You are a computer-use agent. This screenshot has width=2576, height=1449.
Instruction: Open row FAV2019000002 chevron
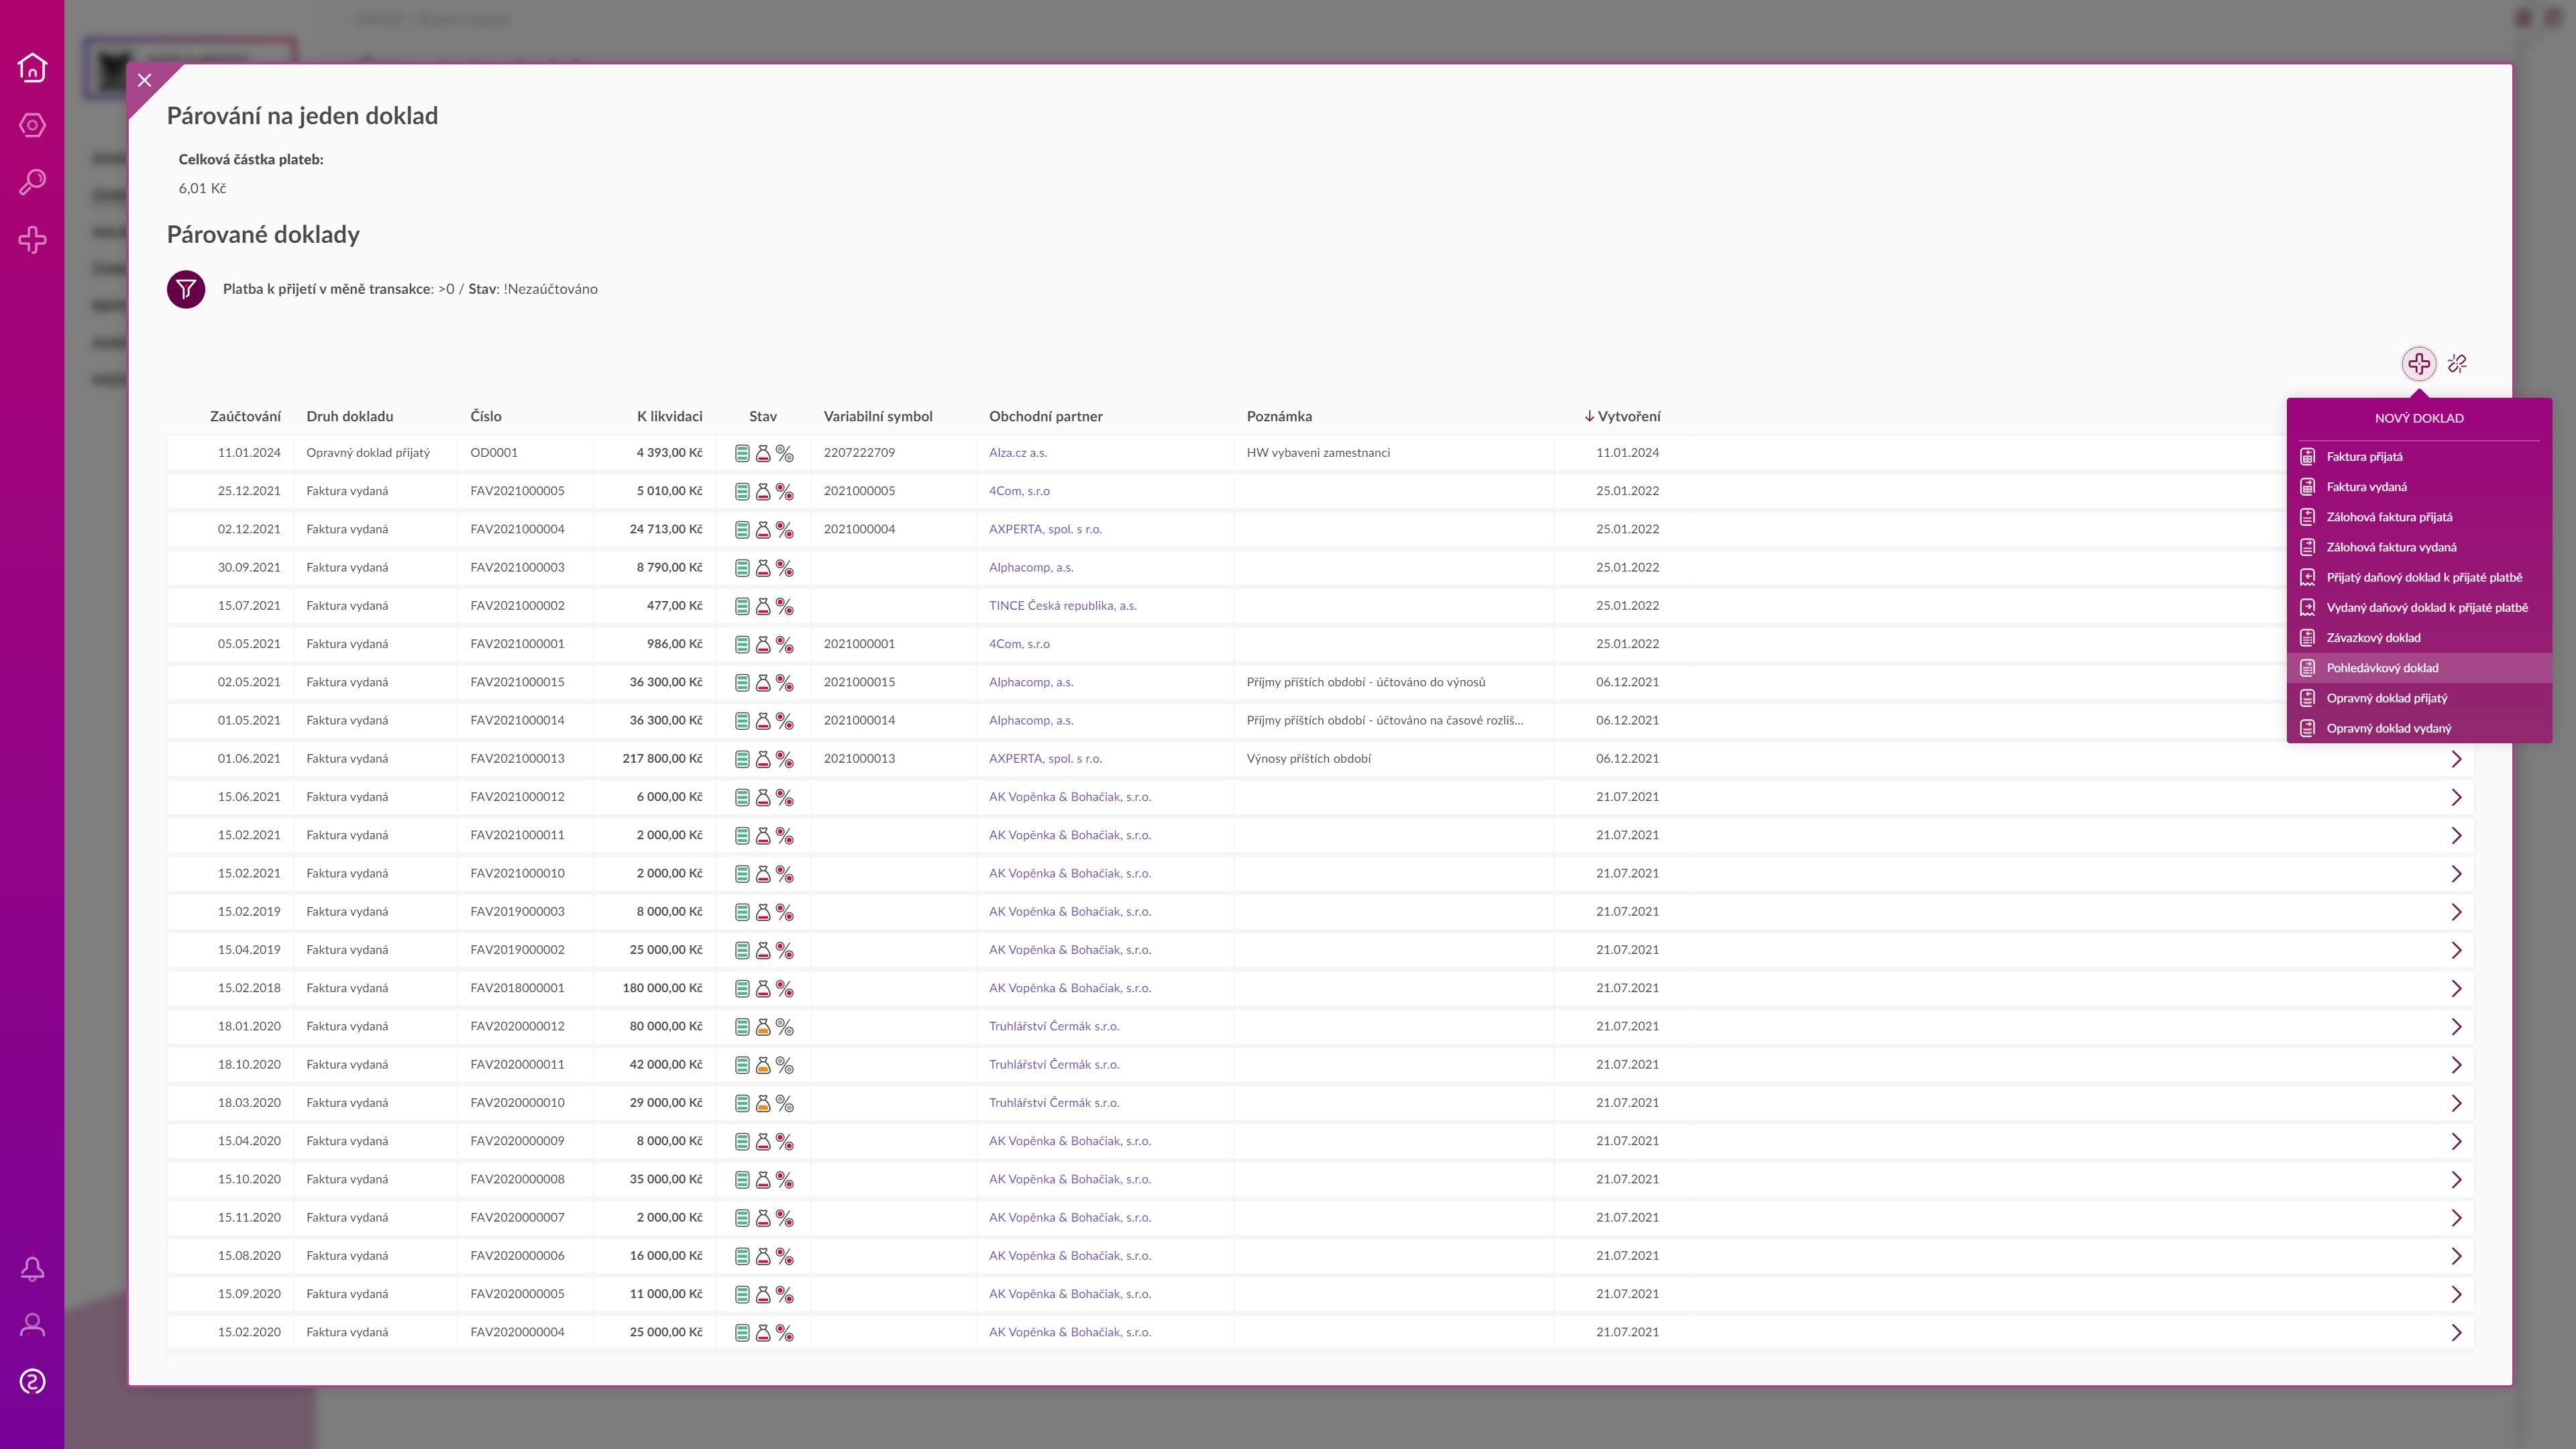point(2456,950)
